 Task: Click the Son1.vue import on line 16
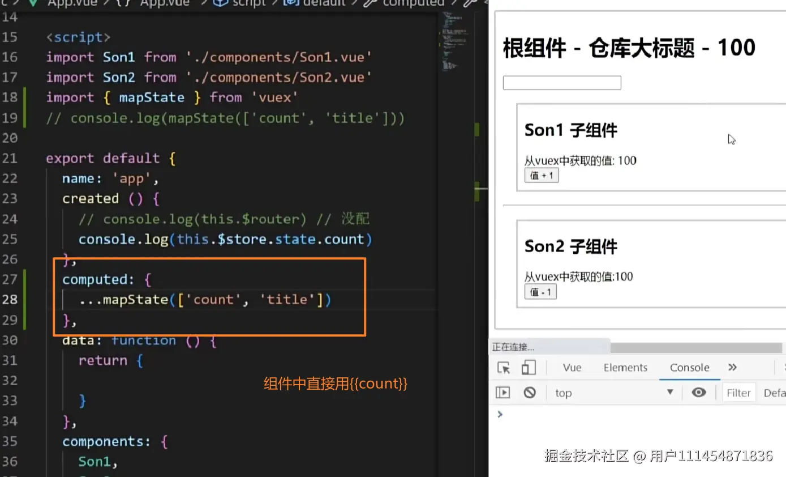pos(209,57)
